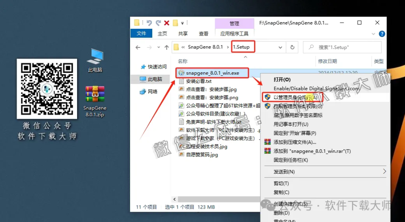Choose 添加到压缩文件(A)... menu entry
This screenshot has height=222, width=405.
click(x=295, y=142)
